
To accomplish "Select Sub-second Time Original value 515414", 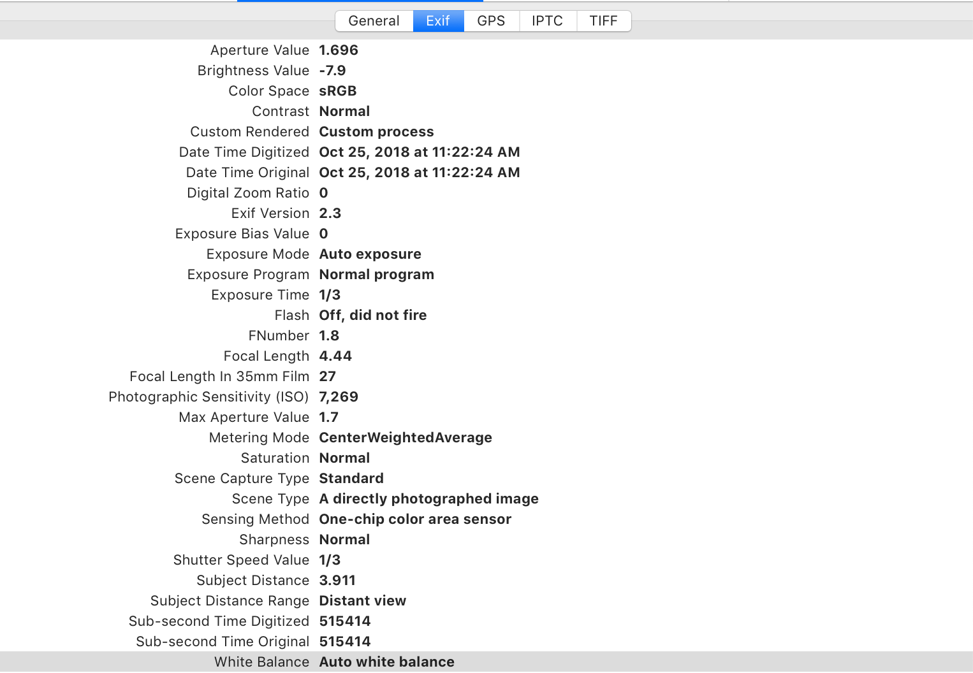I will (x=345, y=642).
